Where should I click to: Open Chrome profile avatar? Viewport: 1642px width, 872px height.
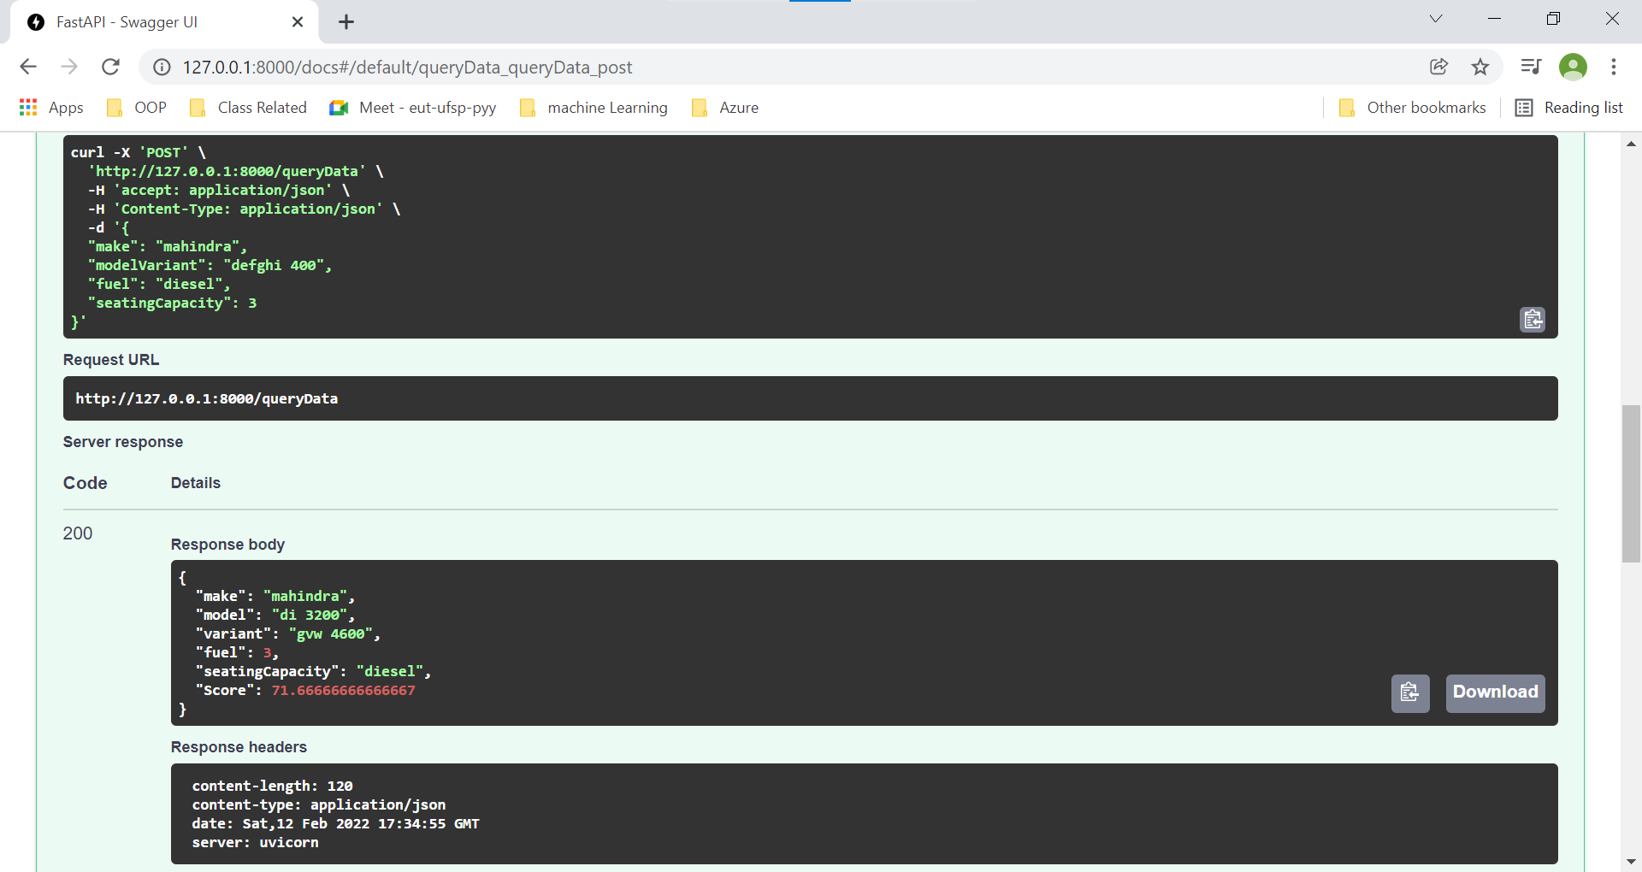[1573, 67]
